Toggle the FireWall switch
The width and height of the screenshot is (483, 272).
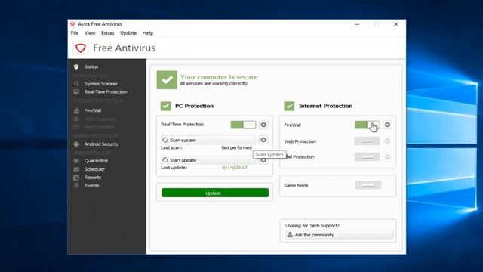click(368, 125)
